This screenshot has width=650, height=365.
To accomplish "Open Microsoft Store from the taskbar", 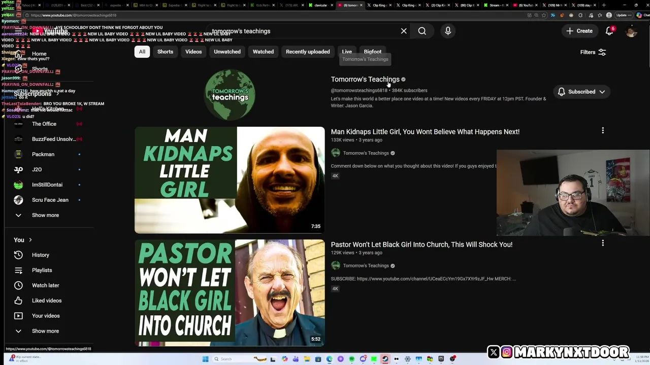I will [x=318, y=359].
